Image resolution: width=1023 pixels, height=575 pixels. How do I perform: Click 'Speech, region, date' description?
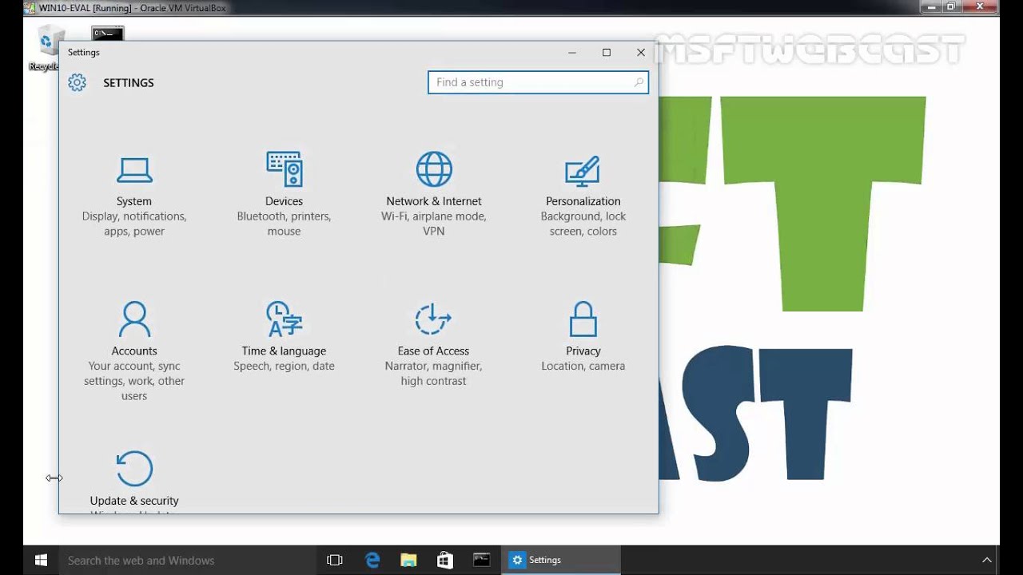pyautogui.click(x=284, y=366)
